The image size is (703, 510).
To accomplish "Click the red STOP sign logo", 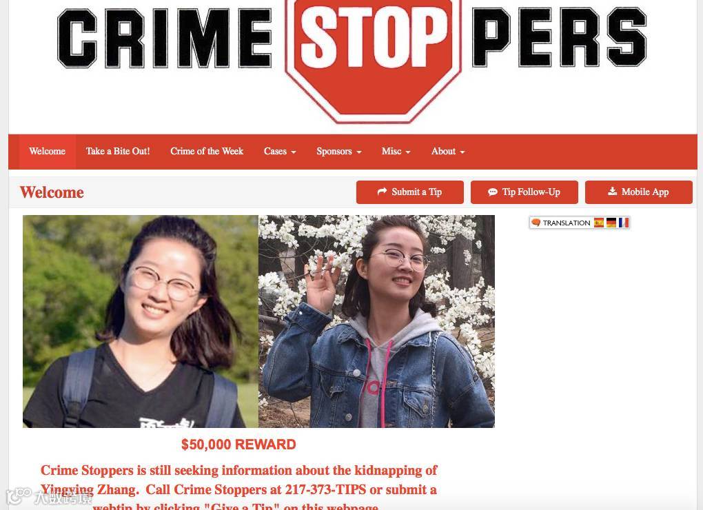I will [x=374, y=59].
